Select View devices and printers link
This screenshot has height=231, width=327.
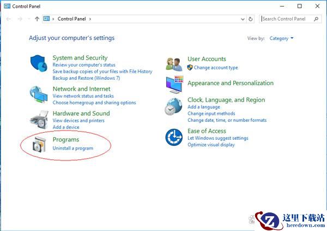(78, 121)
